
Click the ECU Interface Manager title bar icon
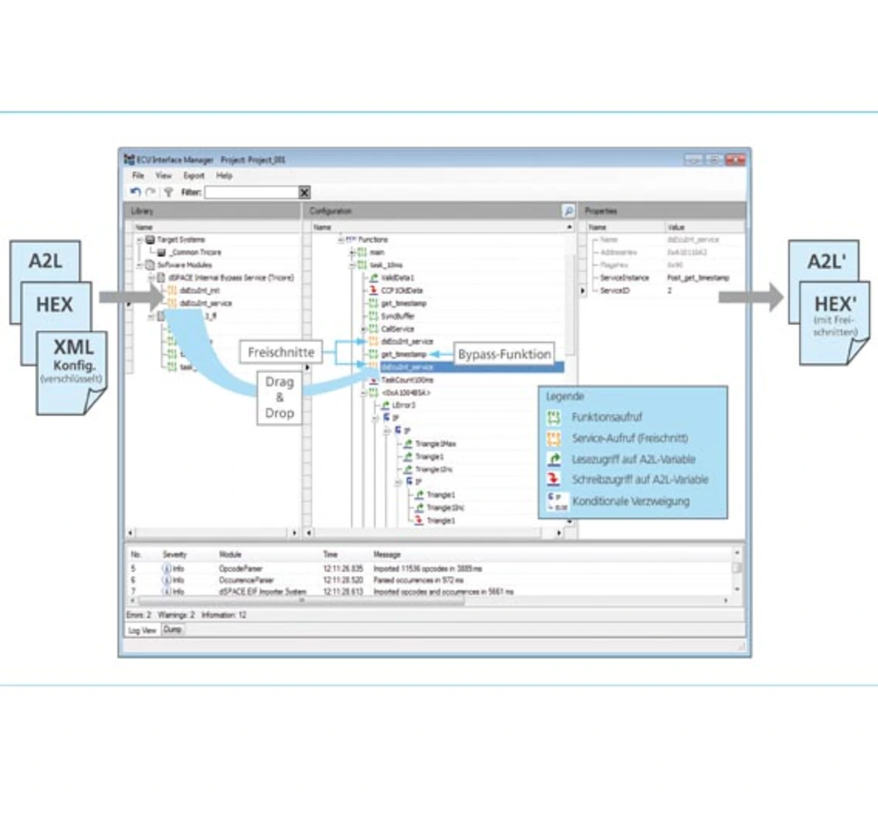(x=129, y=160)
